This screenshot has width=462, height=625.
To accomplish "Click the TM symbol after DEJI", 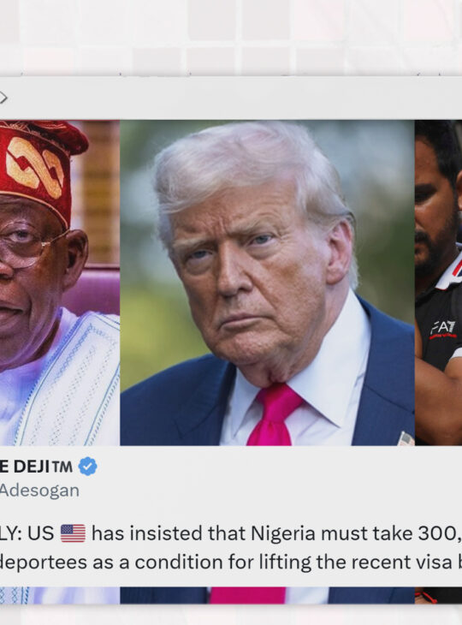I will coord(62,467).
